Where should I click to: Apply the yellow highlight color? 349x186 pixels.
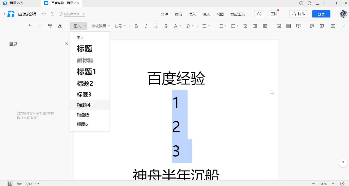[x=188, y=26]
